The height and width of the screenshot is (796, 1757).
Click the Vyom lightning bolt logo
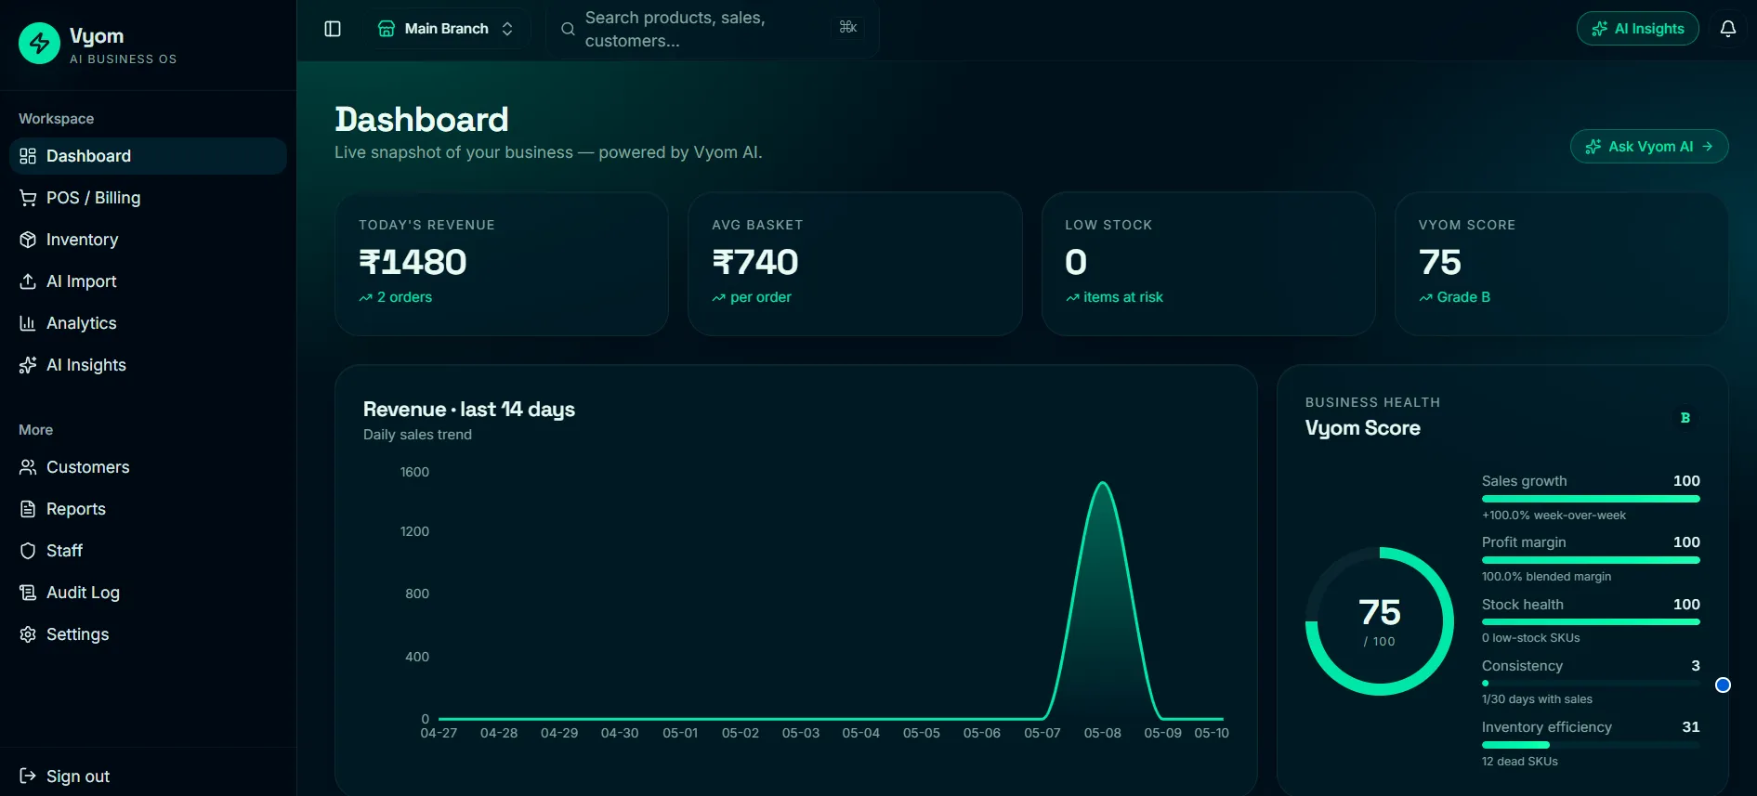(39, 43)
